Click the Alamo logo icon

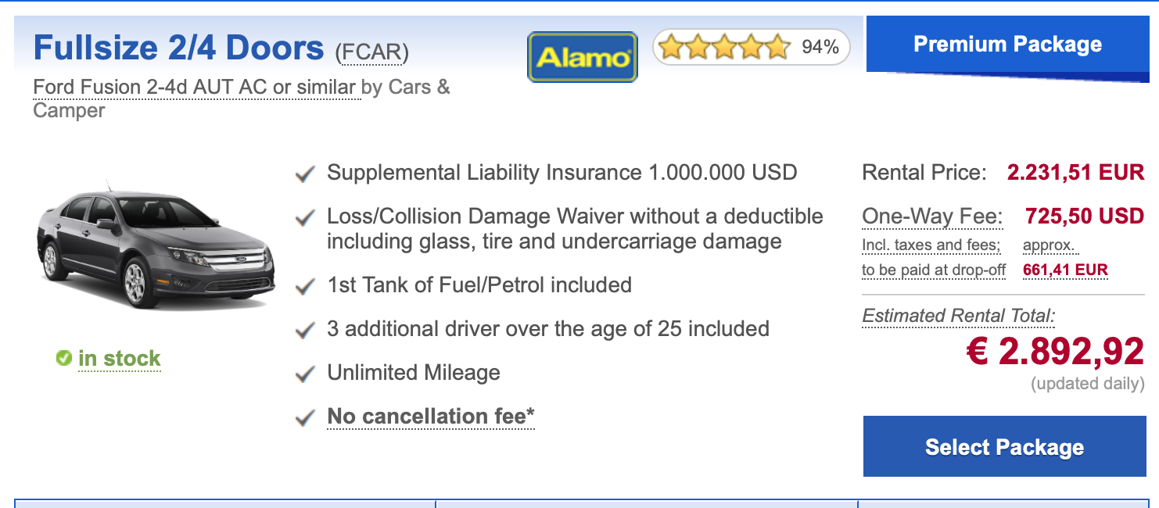pos(583,56)
